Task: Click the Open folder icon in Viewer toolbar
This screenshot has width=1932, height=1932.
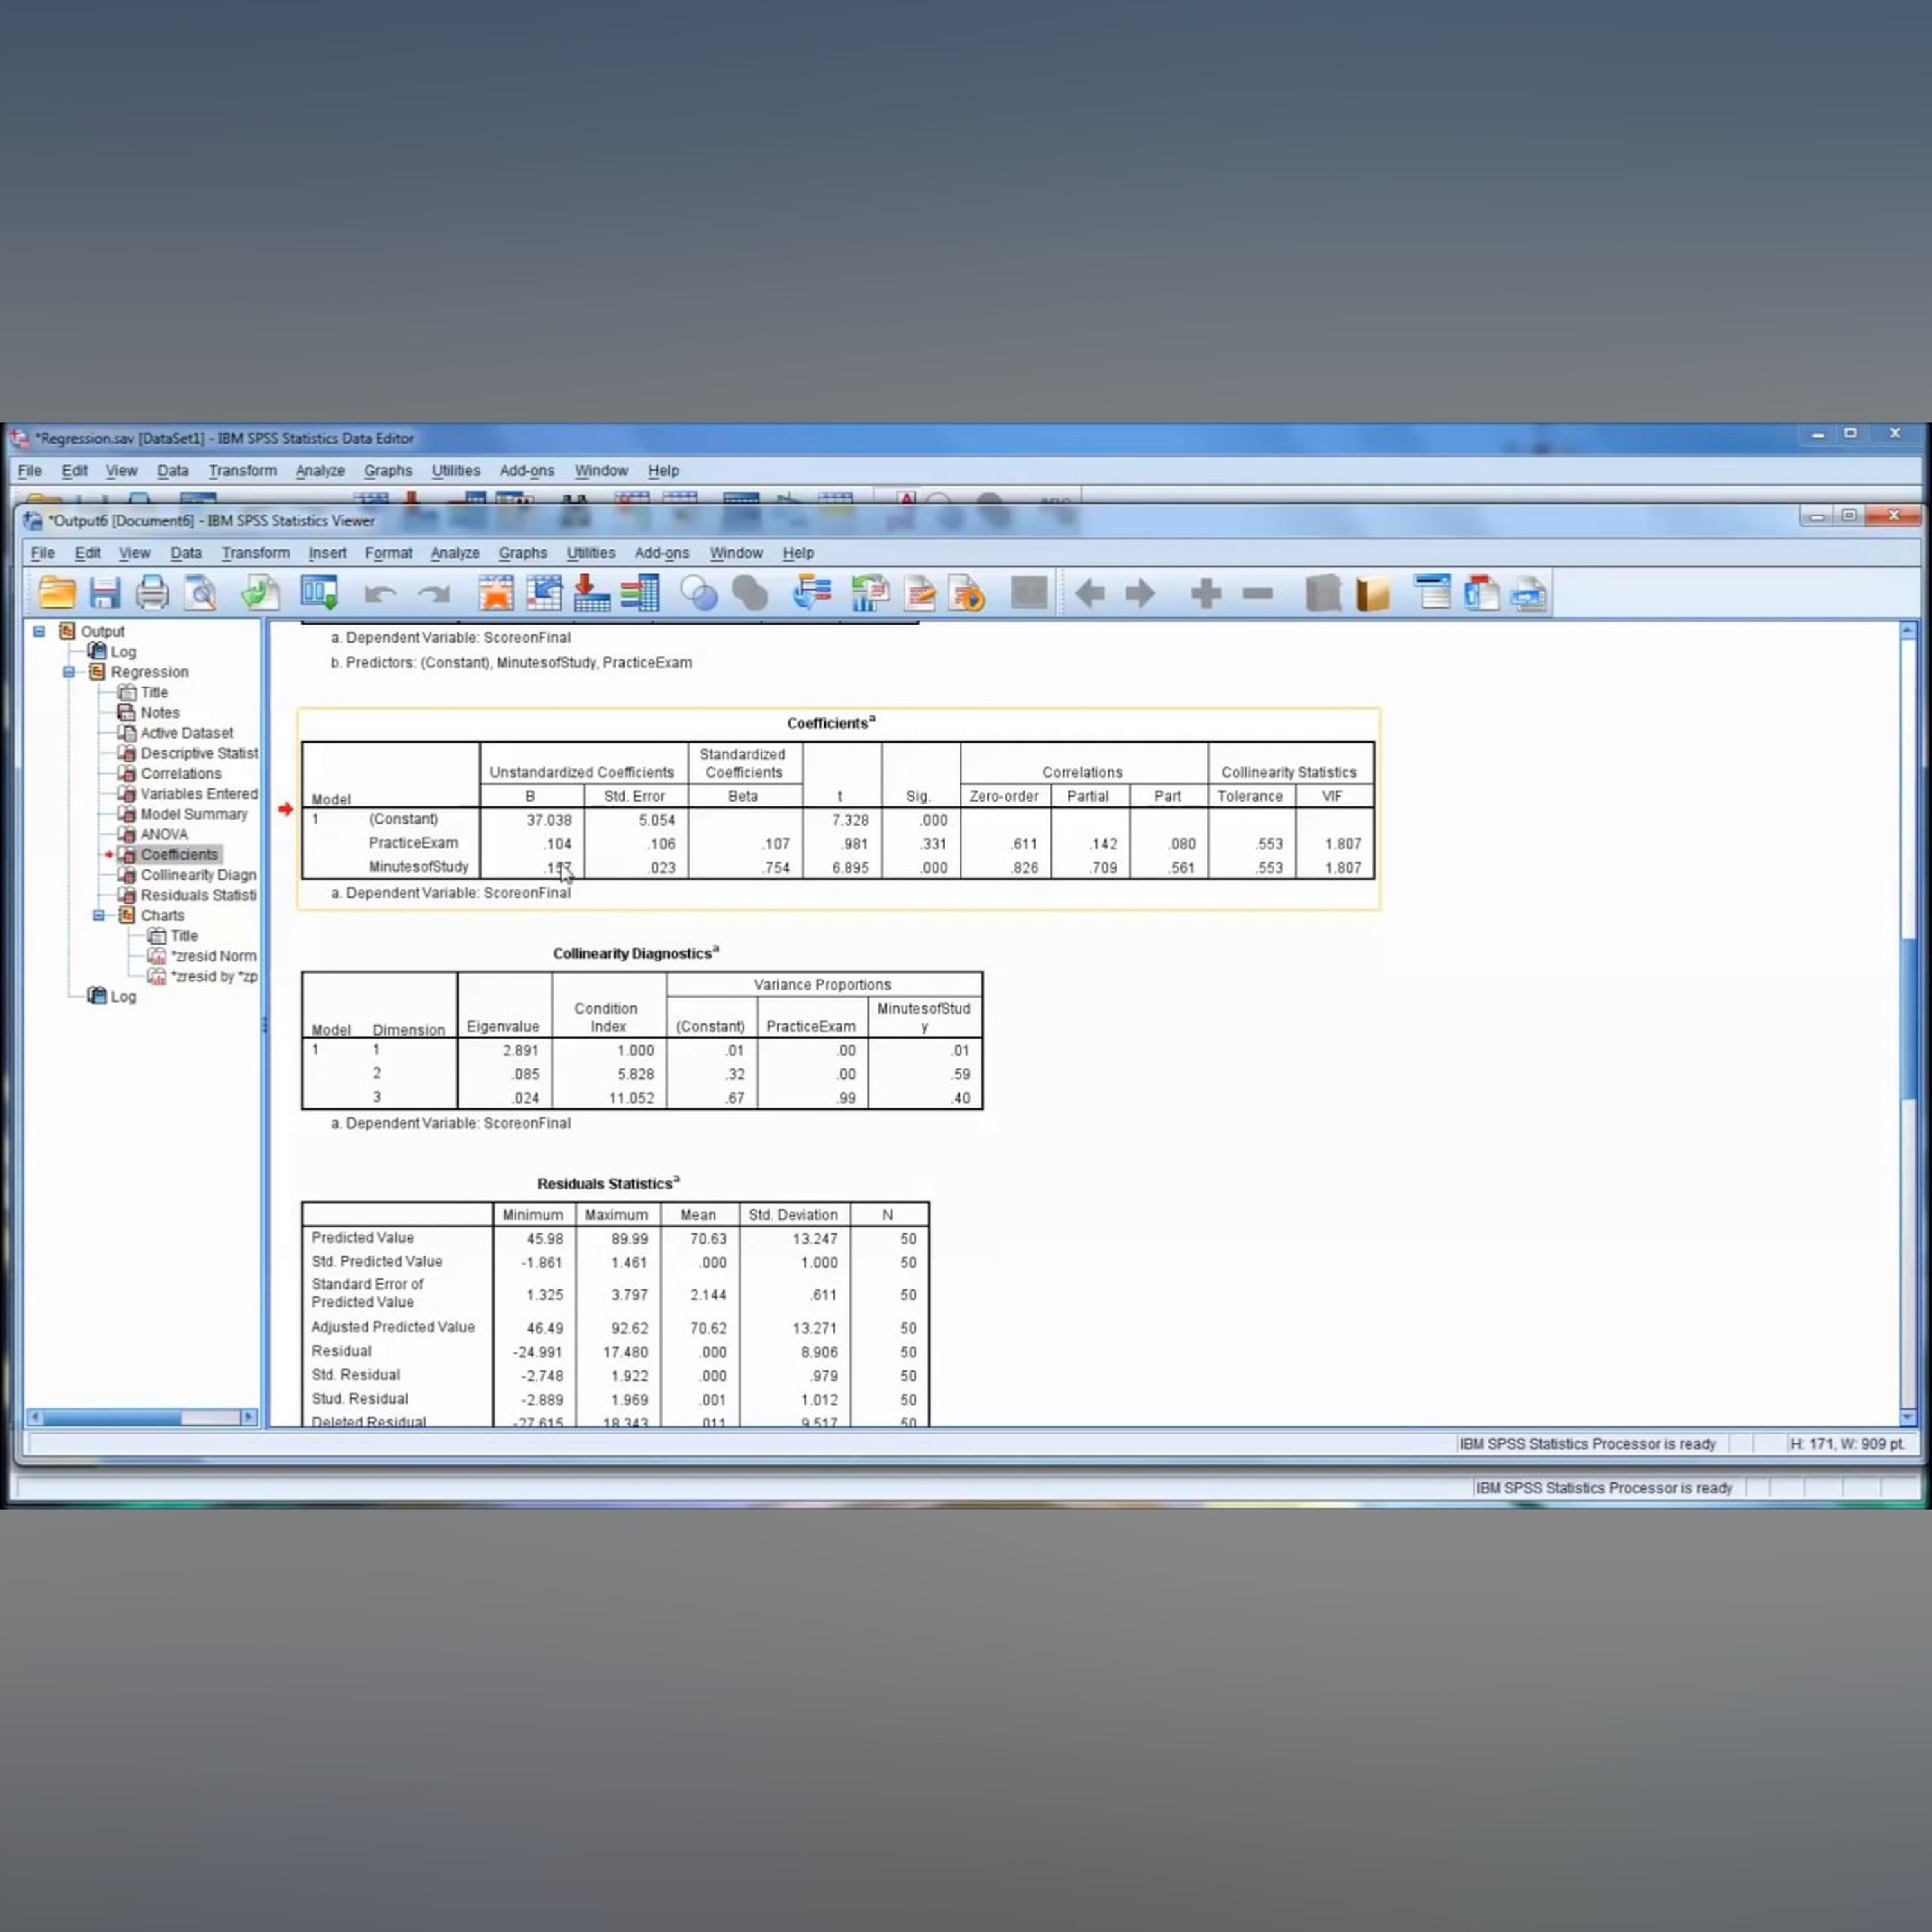Action: click(57, 593)
